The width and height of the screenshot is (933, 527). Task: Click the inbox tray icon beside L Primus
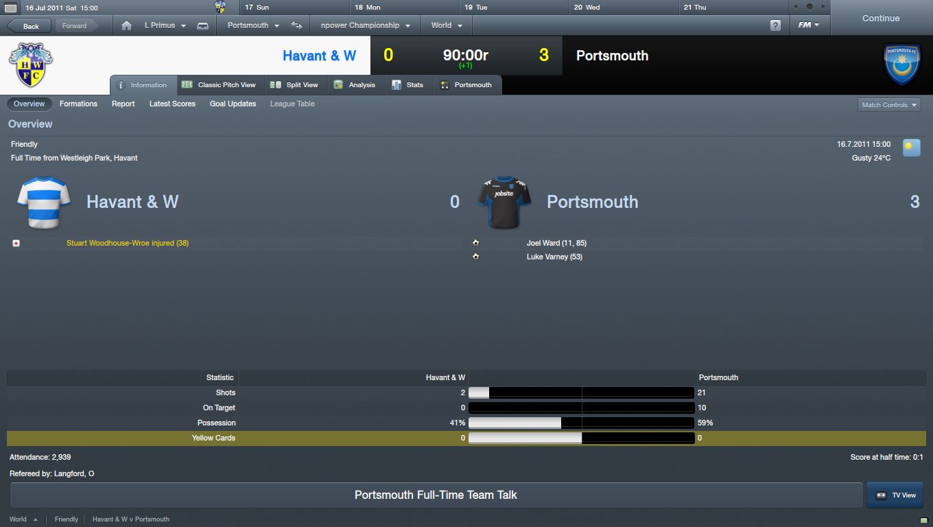[x=202, y=25]
